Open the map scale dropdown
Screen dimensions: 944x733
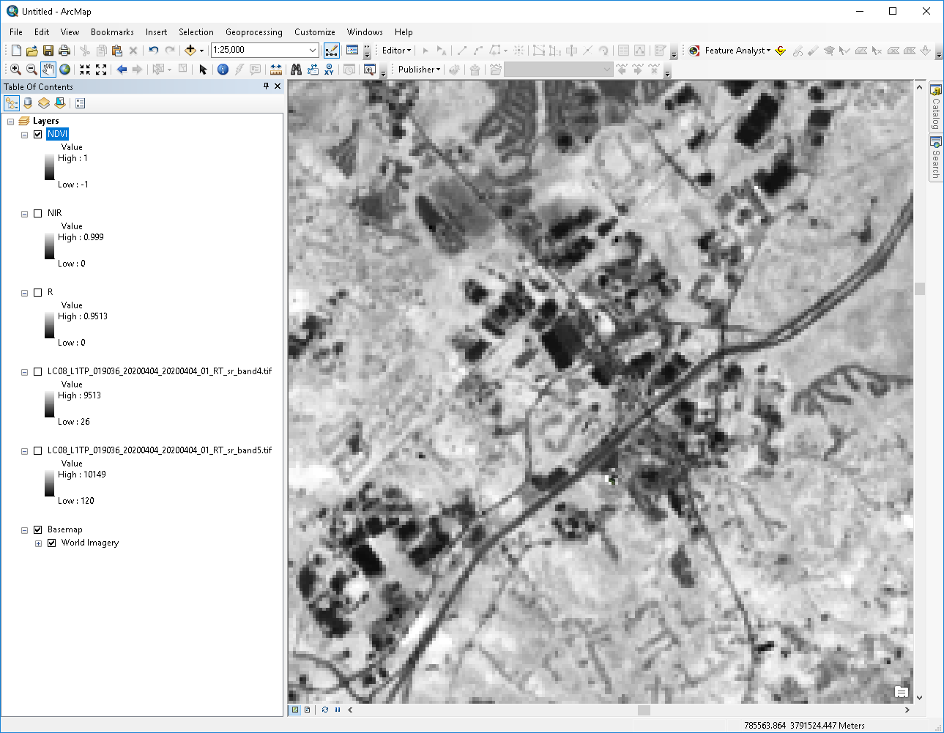pos(313,50)
